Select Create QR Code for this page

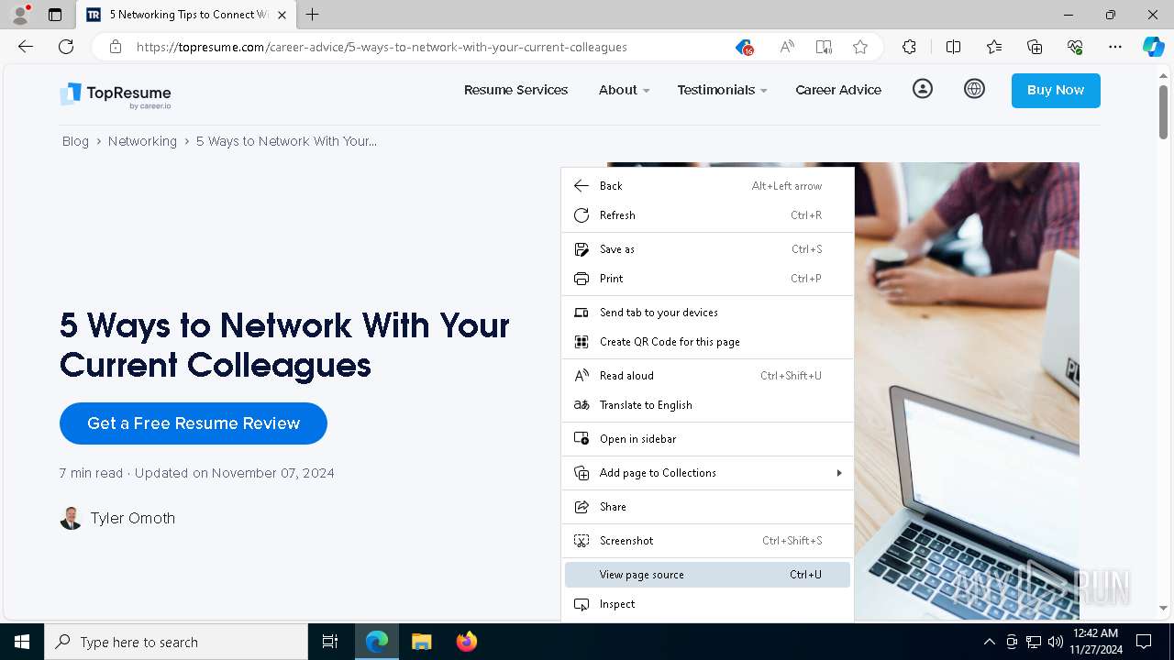coord(707,342)
